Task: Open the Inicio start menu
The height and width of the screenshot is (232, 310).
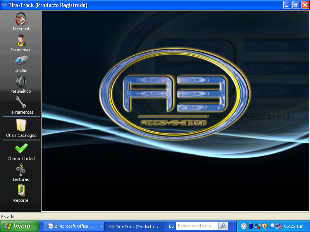Action: [19, 227]
